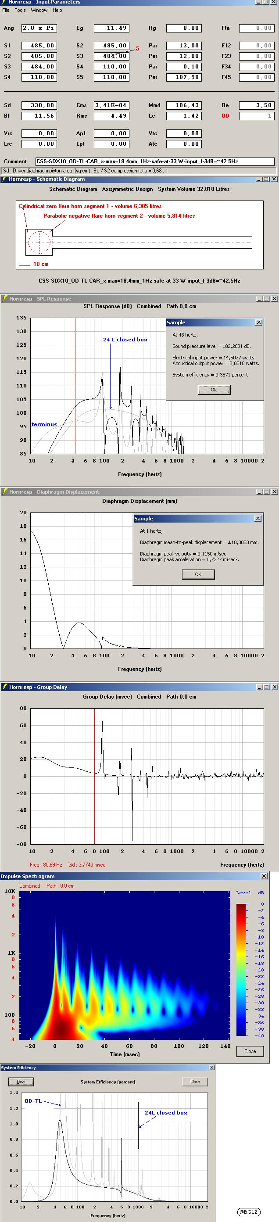Click the Le field showing 1,42
This screenshot has height=1222, width=279.
[184, 116]
